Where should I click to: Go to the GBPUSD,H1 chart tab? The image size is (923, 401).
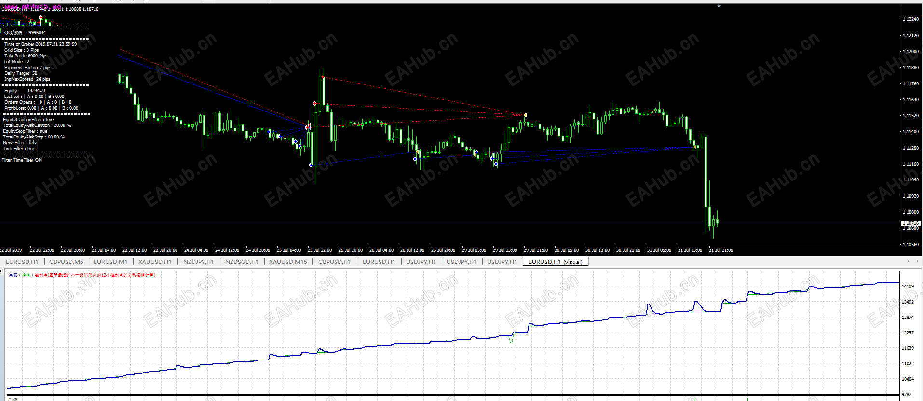tap(334, 262)
